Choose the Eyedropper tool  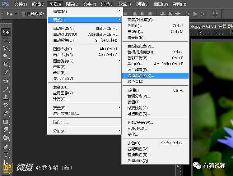pyautogui.click(x=6, y=72)
